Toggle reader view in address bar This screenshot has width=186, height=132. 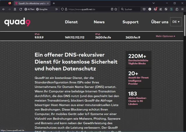click(112, 9)
